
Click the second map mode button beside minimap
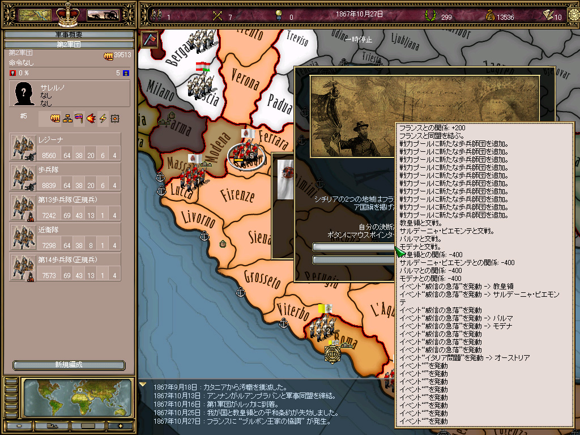click(11, 390)
